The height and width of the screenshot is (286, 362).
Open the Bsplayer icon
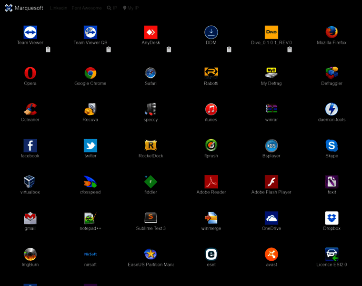click(271, 145)
